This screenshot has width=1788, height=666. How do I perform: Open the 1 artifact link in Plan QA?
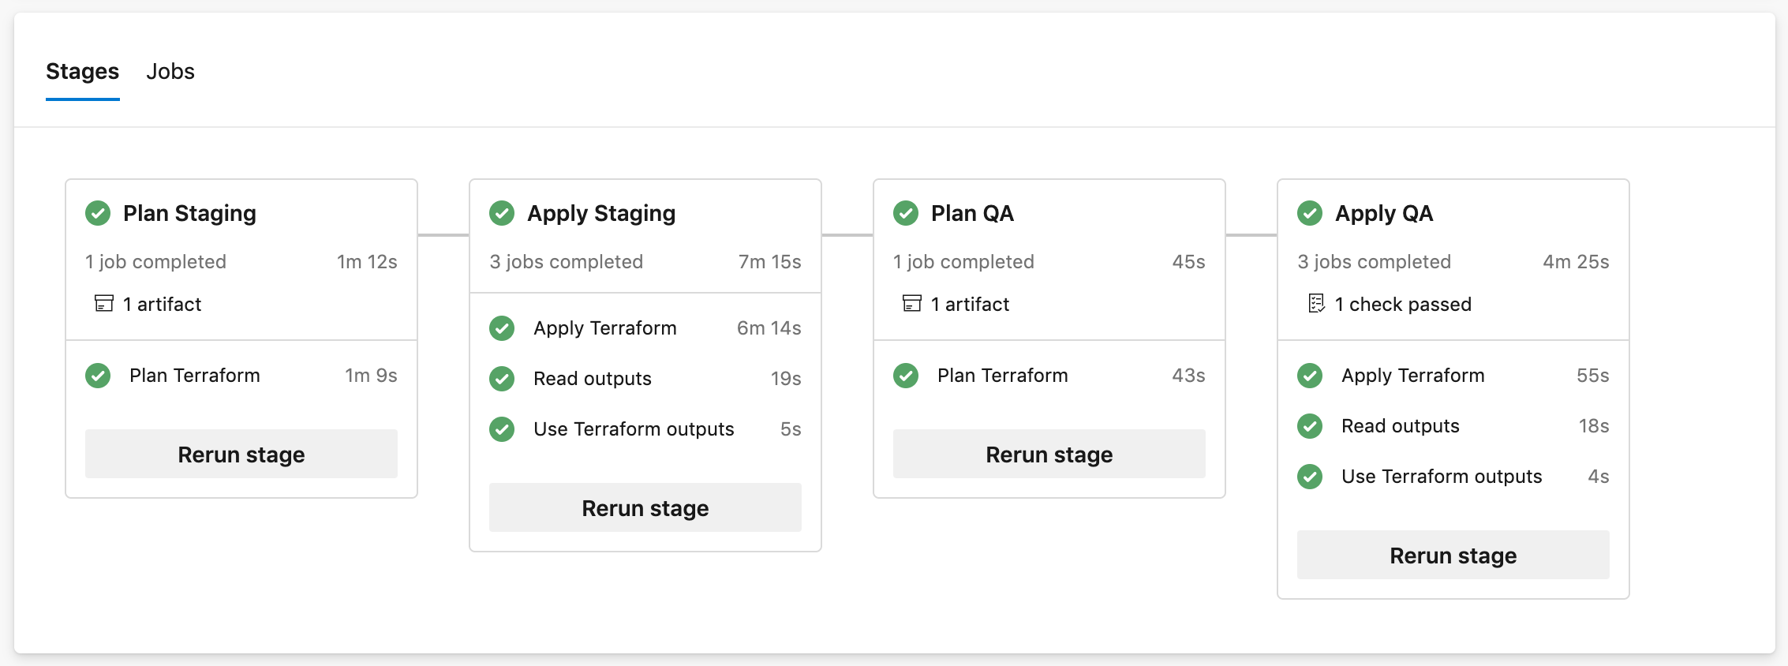pos(970,305)
